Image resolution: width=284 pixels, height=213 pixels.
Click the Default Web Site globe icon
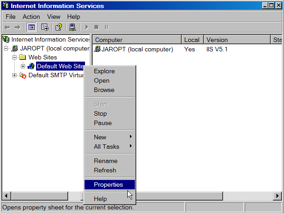click(x=31, y=66)
